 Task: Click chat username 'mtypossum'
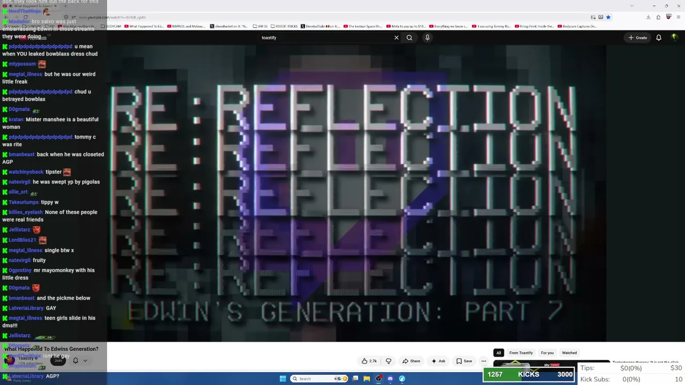pos(22,64)
